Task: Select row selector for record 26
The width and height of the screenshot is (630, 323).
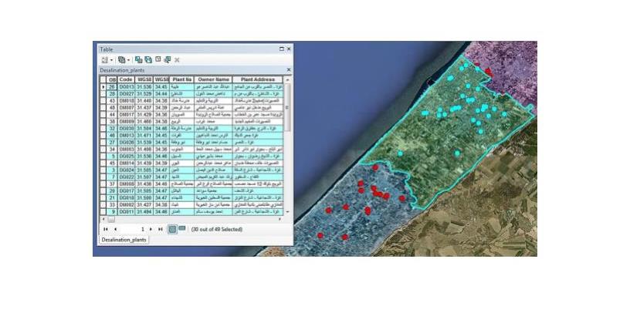Action: [x=103, y=86]
